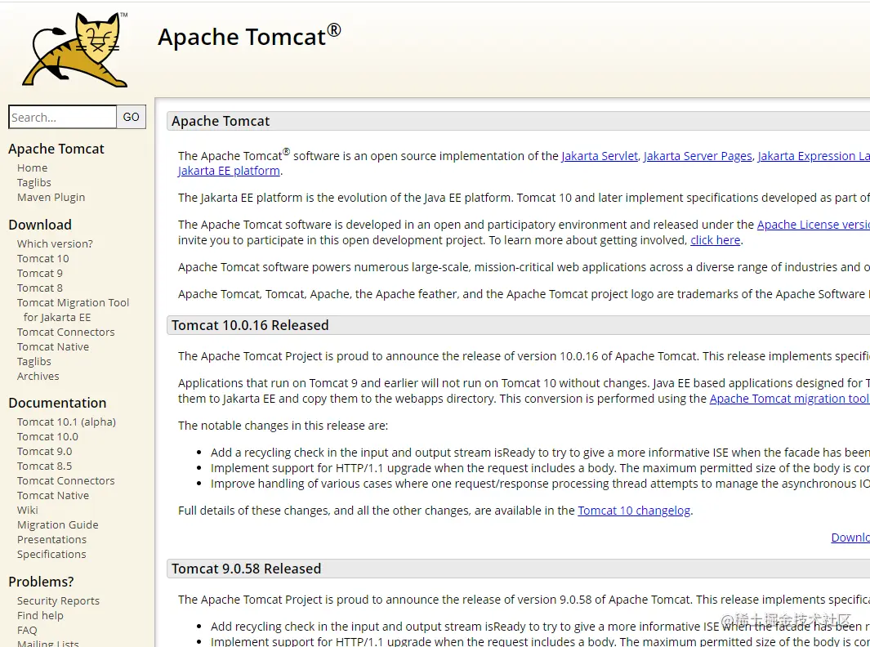Open Tomcat 10.0 documentation link

tap(47, 437)
